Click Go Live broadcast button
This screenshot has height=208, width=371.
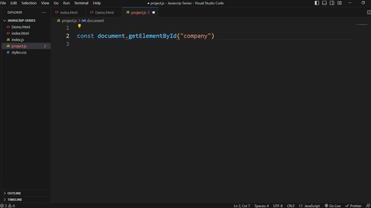click(333, 206)
